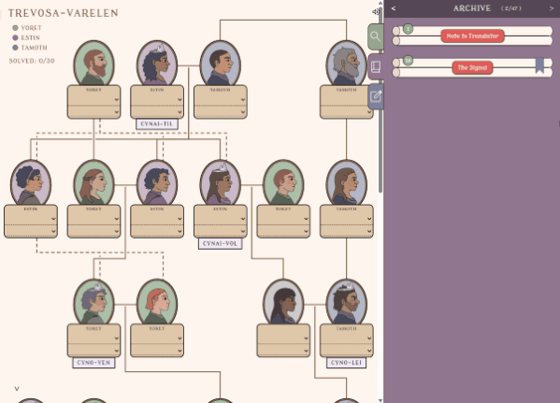Select the Cynai-Til title tag
560x403 pixels.
157,124
